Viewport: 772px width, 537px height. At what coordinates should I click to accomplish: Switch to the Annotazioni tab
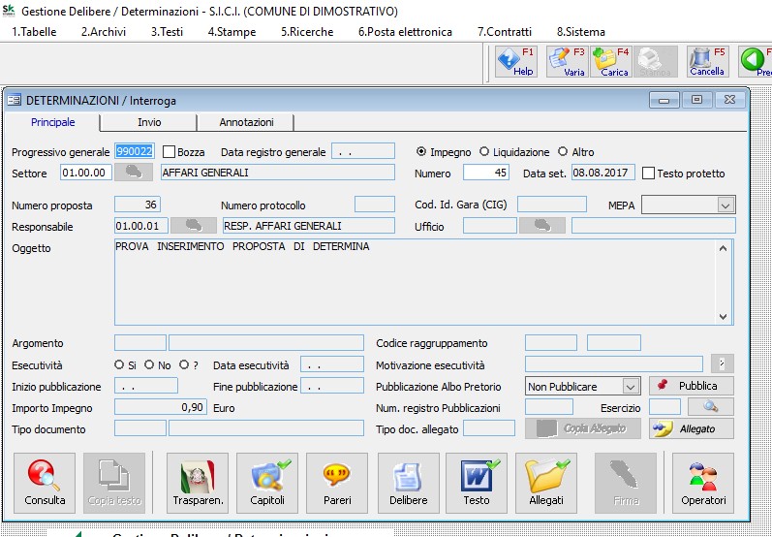click(x=246, y=122)
